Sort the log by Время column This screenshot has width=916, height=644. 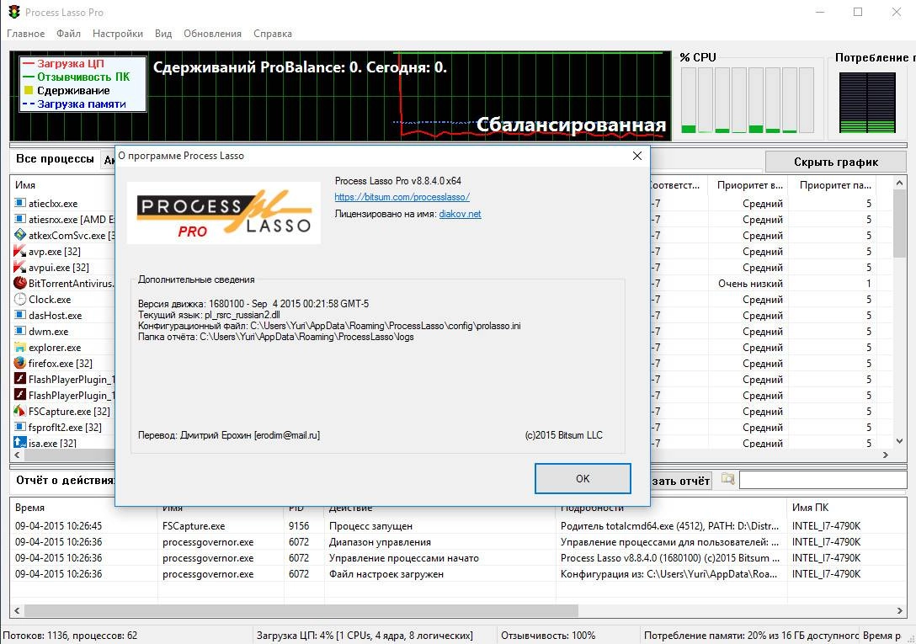click(83, 508)
